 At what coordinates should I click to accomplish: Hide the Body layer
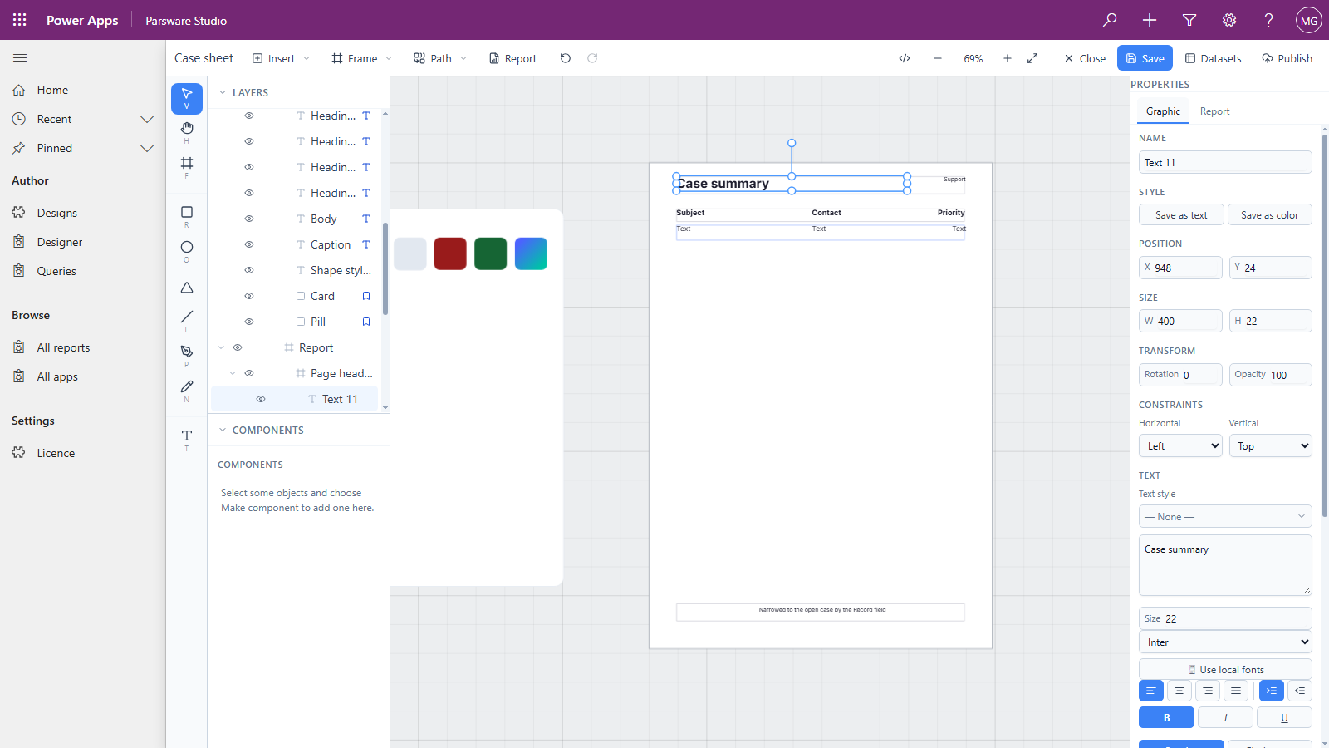tap(249, 219)
